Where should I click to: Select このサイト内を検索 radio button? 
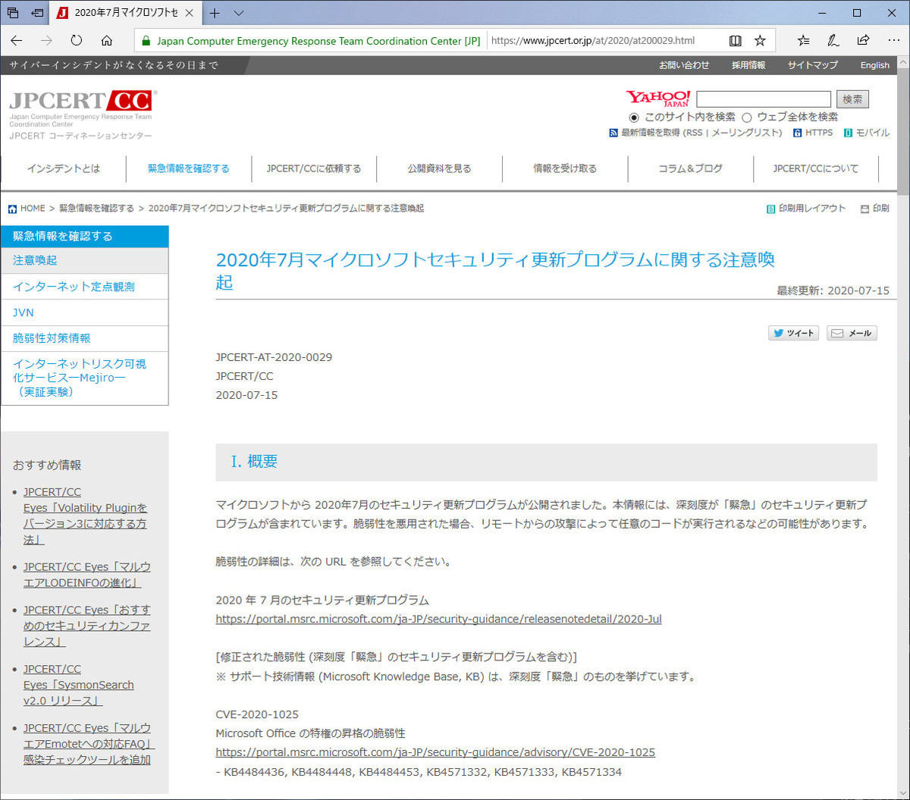634,118
